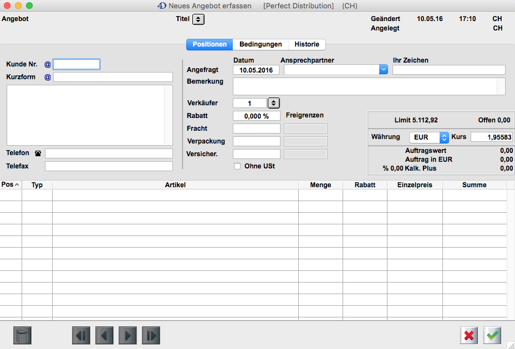515x349 pixels.
Task: Open the Währung EUR currency dropdown
Action: click(x=444, y=137)
